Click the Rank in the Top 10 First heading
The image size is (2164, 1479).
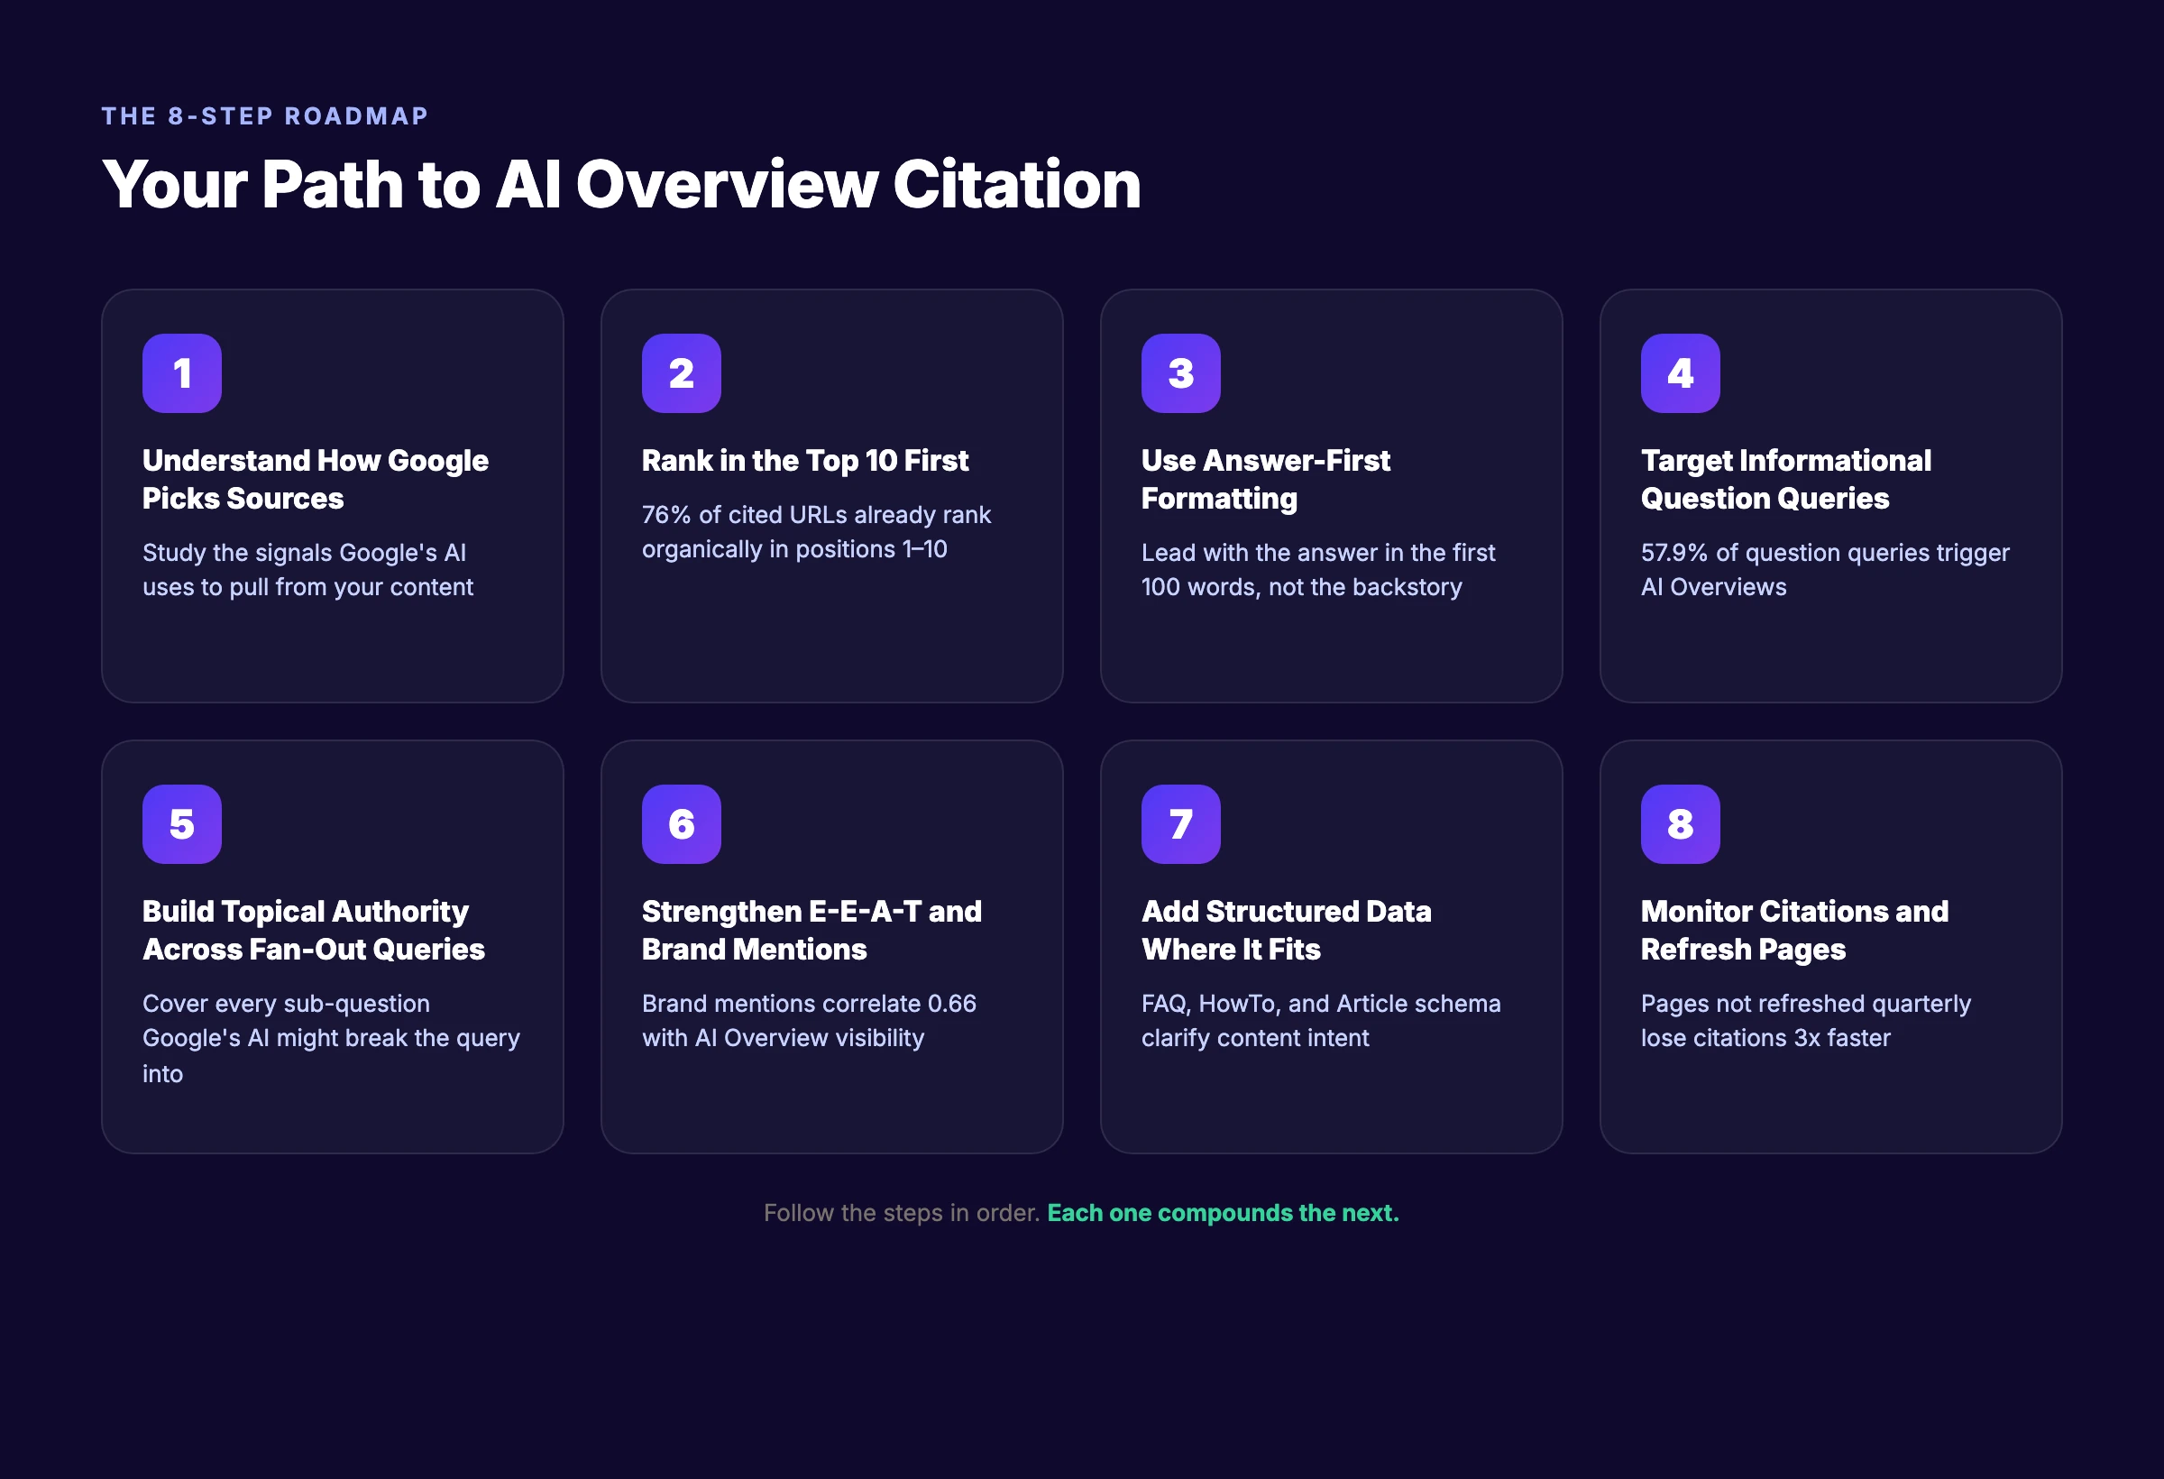tap(804, 460)
